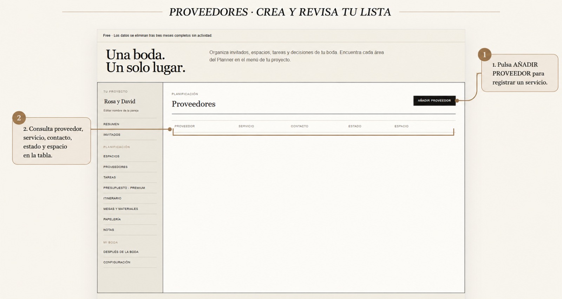
Task: Open Presupuesto - Premium in the sidebar
Action: [x=124, y=188]
